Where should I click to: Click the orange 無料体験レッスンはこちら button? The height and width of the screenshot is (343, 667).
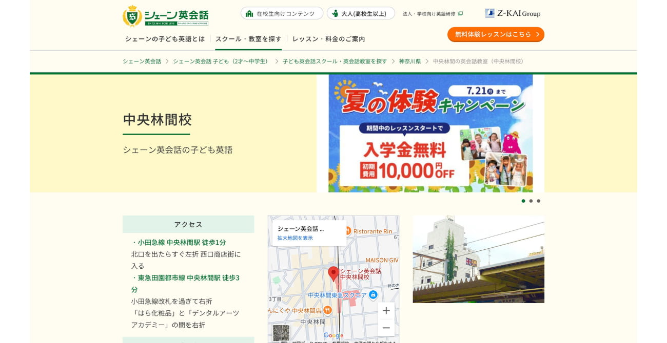coord(496,34)
